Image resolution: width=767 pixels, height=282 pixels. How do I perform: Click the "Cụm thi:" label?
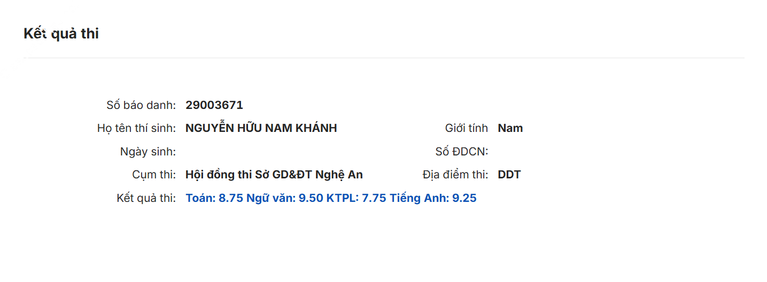pos(154,175)
